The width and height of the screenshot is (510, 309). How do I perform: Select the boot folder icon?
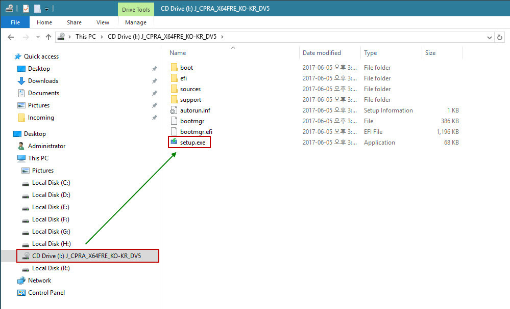pyautogui.click(x=174, y=67)
